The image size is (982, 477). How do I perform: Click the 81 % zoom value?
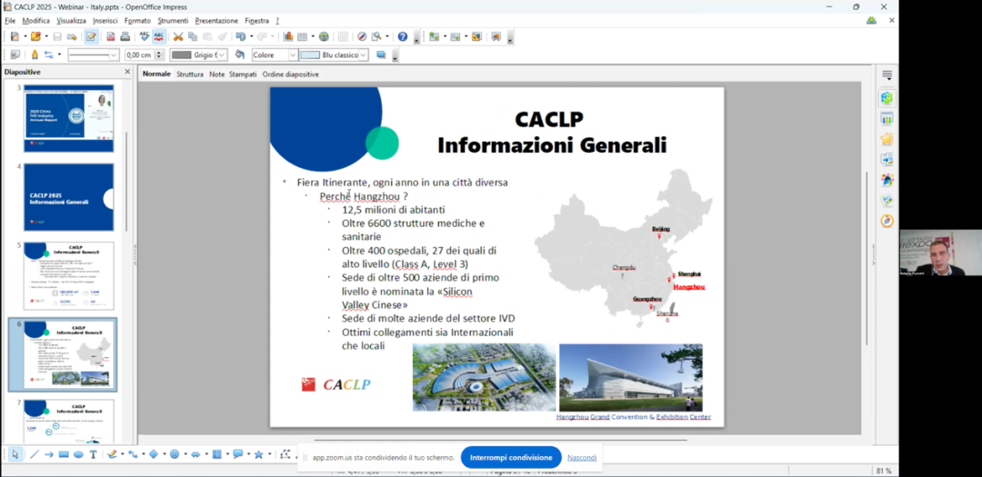point(884,471)
